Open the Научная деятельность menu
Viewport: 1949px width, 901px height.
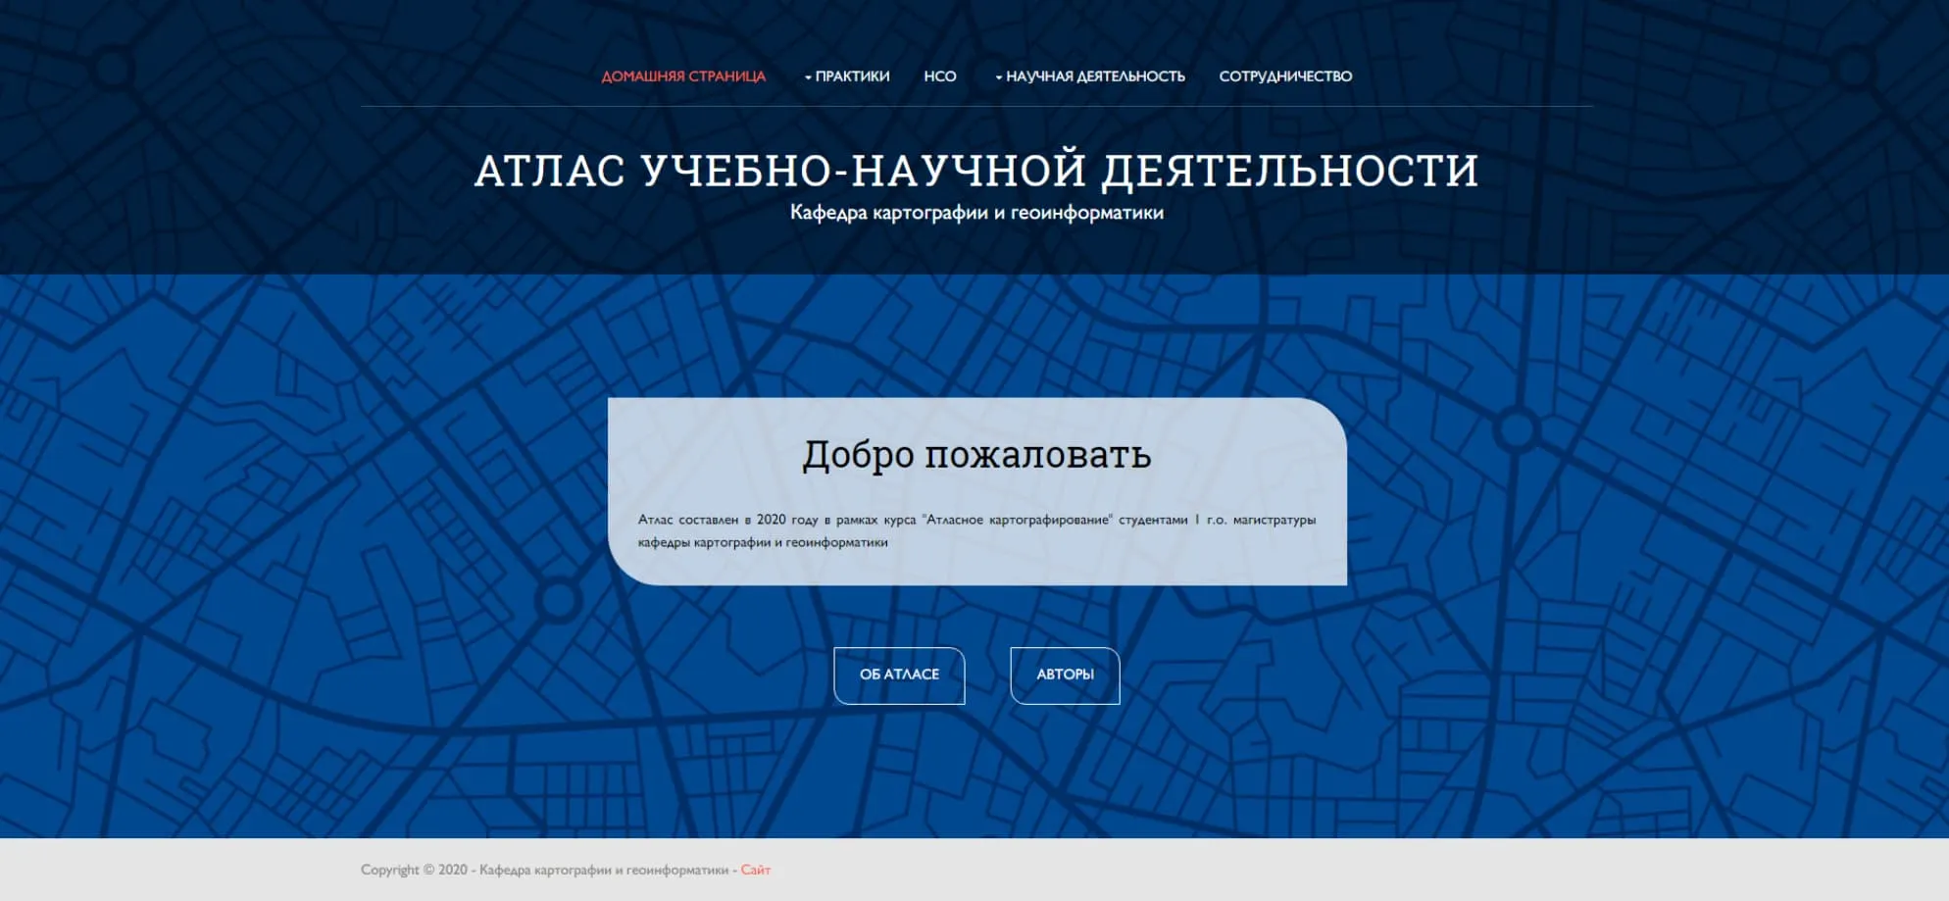[1095, 76]
